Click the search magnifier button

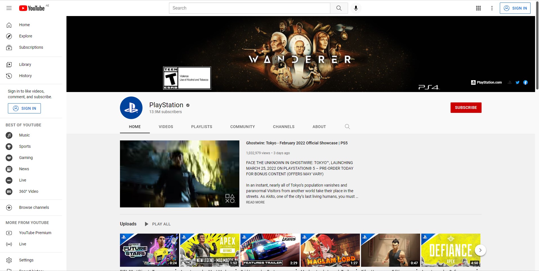click(339, 8)
